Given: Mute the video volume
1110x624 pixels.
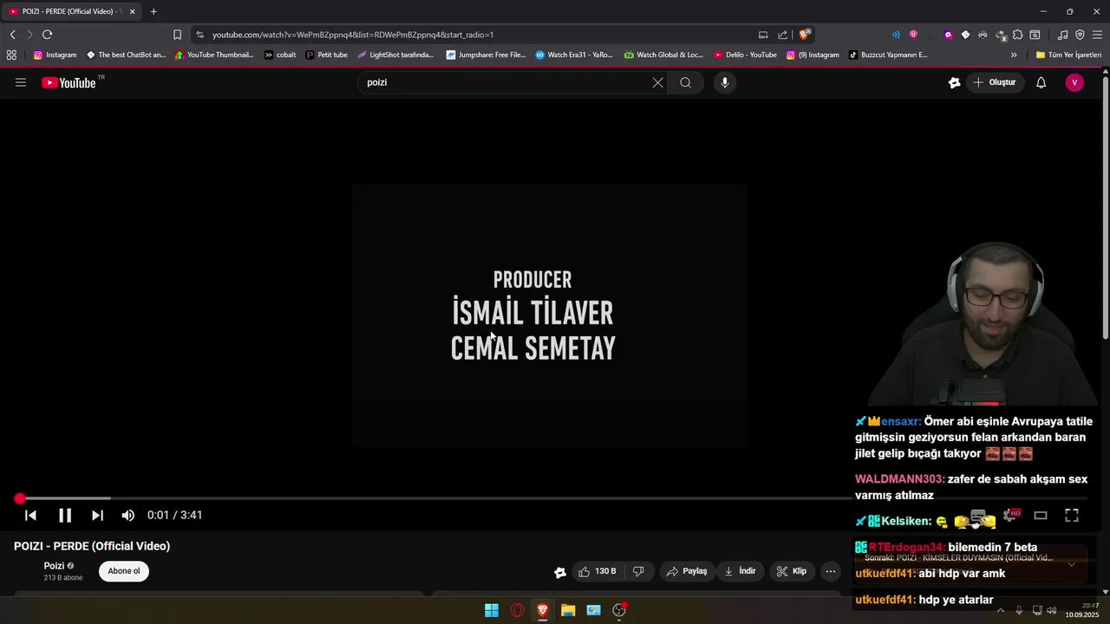Looking at the screenshot, I should pyautogui.click(x=128, y=515).
